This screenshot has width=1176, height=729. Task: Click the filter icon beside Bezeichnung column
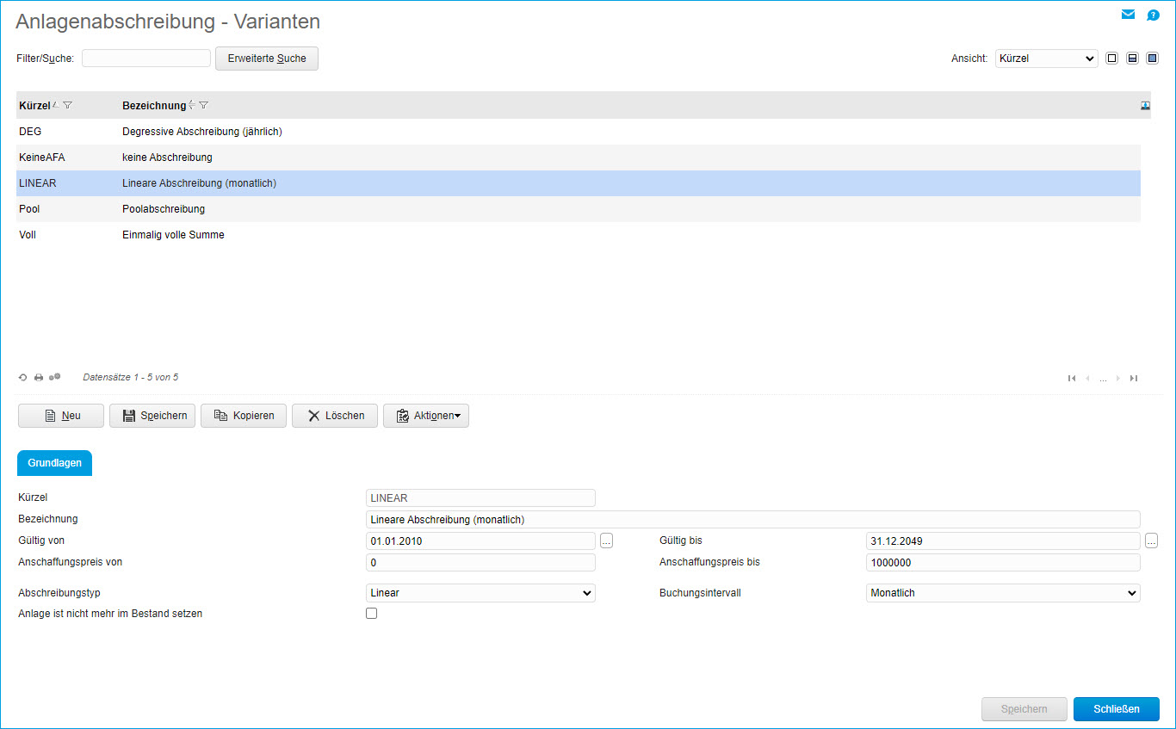coord(204,105)
